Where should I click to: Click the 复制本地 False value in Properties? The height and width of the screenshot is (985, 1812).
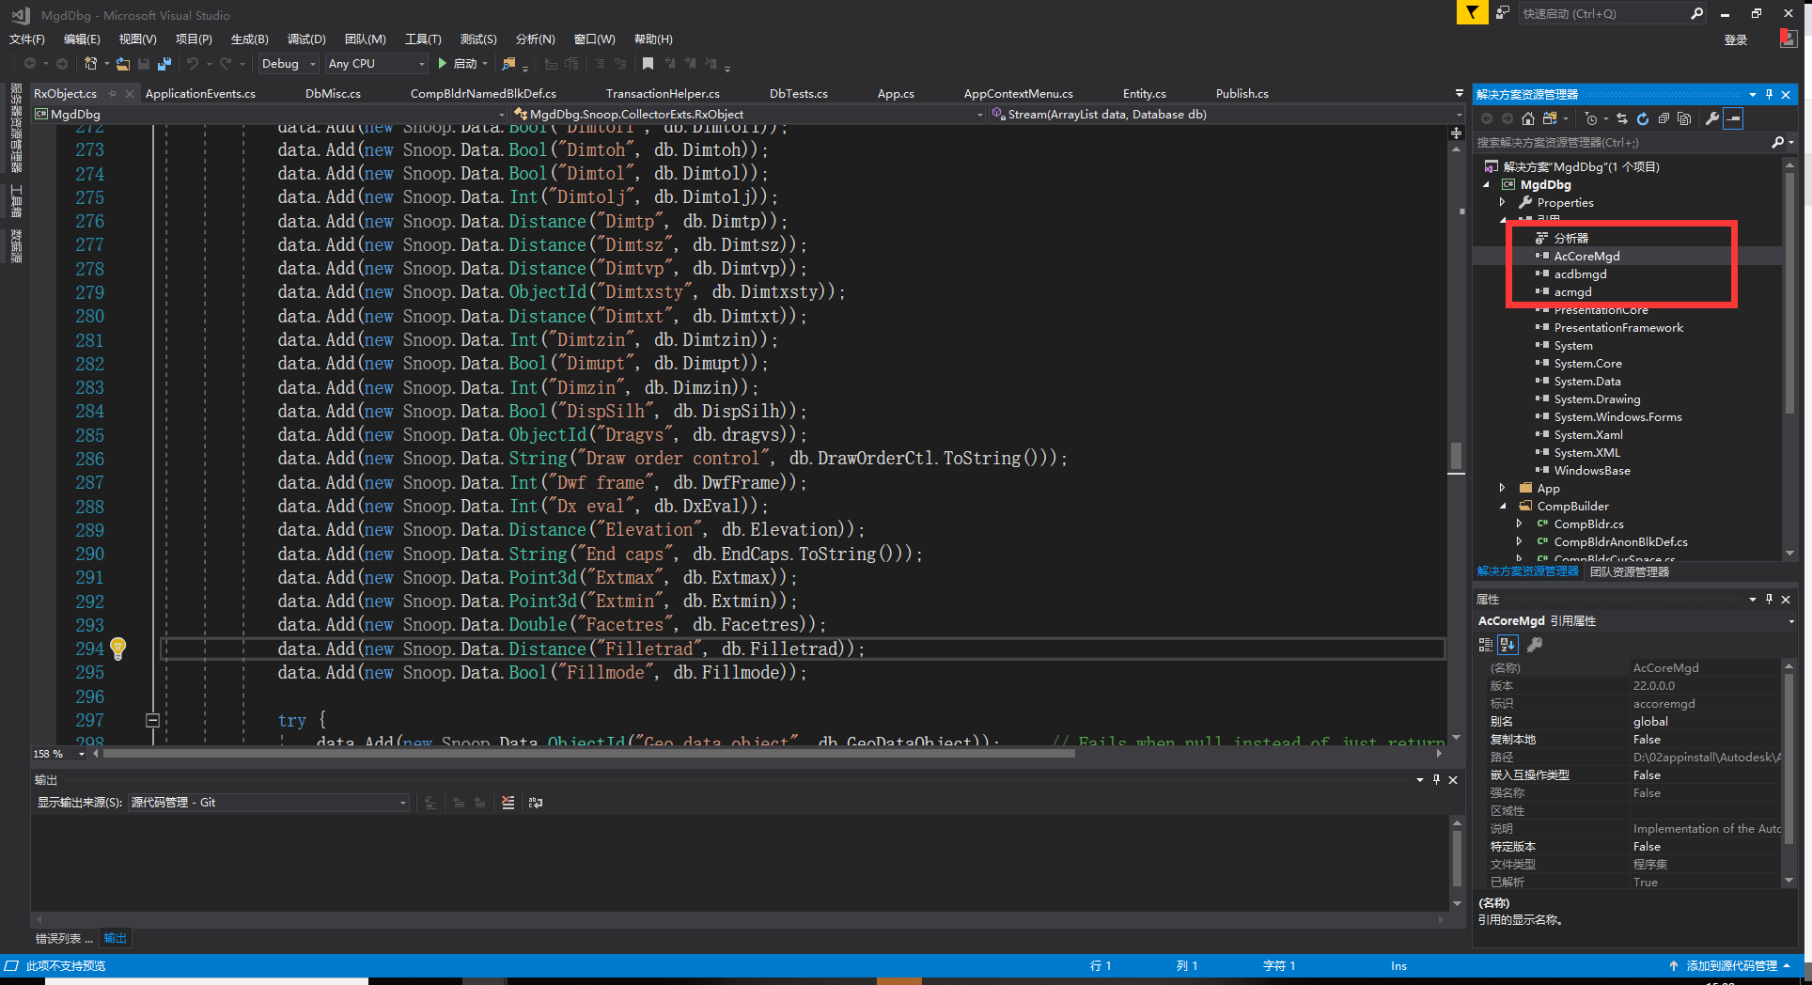coord(1705,739)
